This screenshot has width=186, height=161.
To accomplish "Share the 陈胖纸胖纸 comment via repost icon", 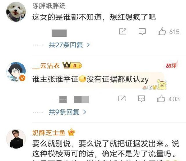I will click(122, 31).
